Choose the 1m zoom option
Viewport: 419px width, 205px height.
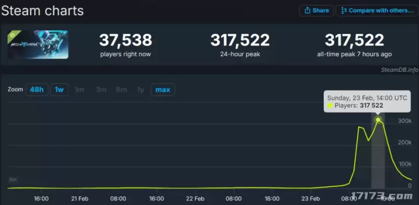(79, 90)
